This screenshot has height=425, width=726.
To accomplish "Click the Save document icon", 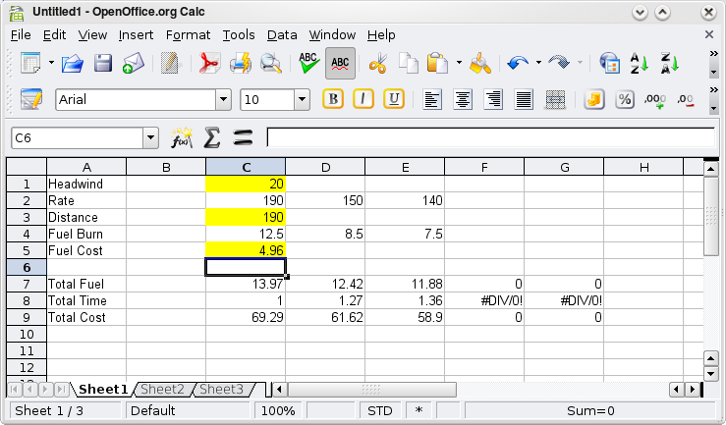I will 103,65.
